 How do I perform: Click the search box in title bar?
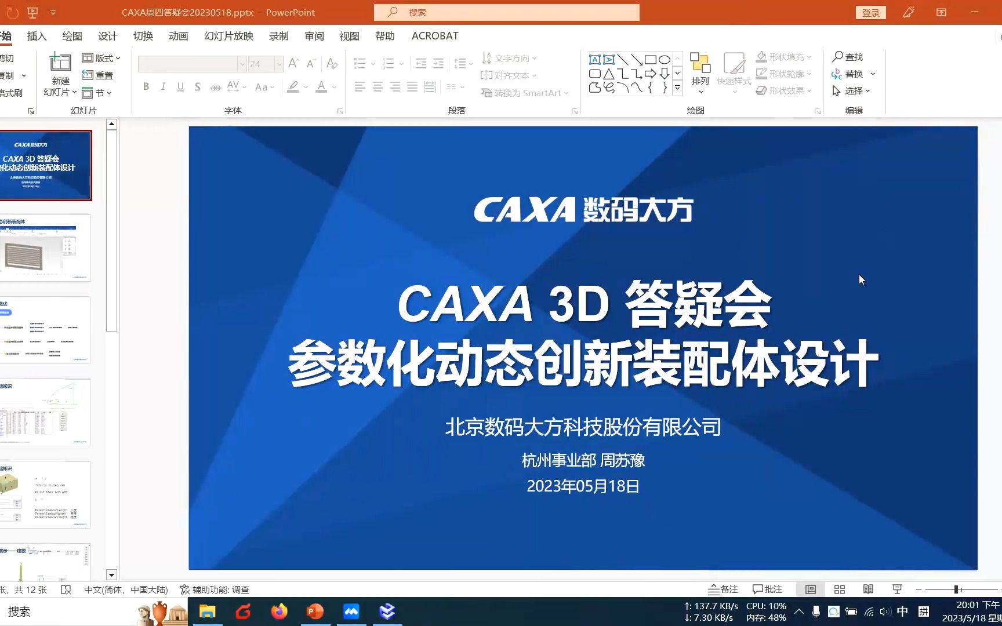(x=507, y=12)
